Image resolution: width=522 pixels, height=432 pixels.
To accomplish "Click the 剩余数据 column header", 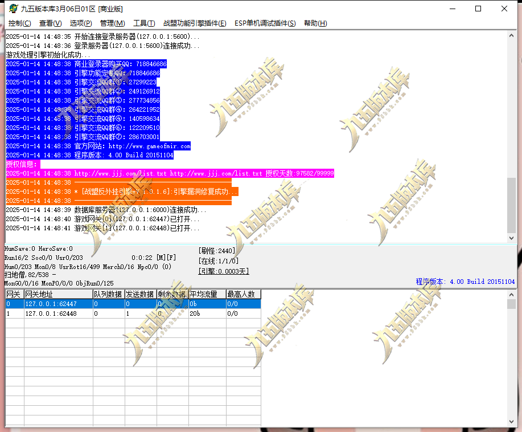I will 172,294.
